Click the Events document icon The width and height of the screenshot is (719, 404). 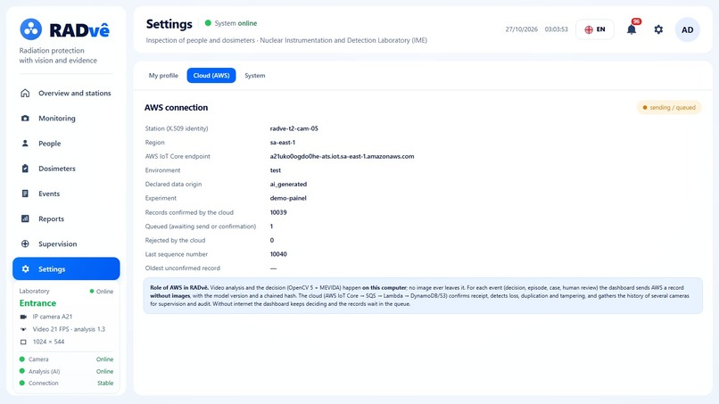tap(25, 194)
